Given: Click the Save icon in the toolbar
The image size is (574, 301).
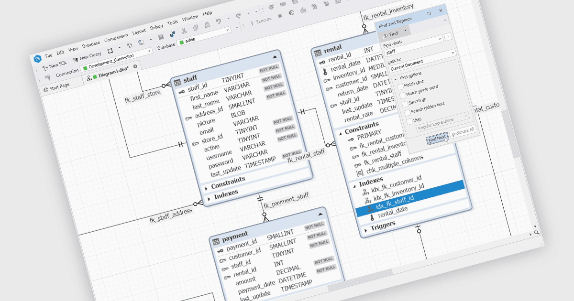Looking at the screenshot, I should coord(161,37).
